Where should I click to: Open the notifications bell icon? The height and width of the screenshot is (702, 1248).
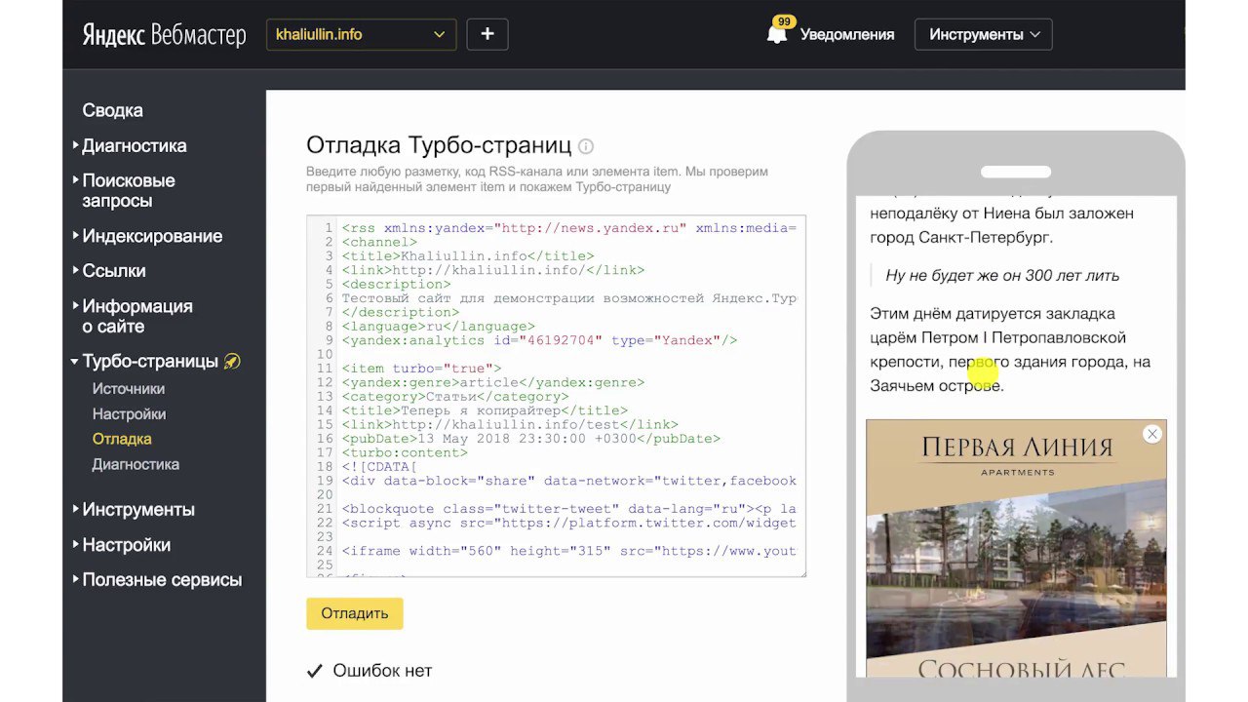point(777,32)
